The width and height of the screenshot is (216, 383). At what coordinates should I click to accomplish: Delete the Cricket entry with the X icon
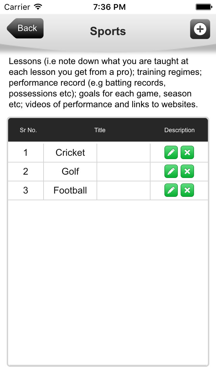(187, 152)
